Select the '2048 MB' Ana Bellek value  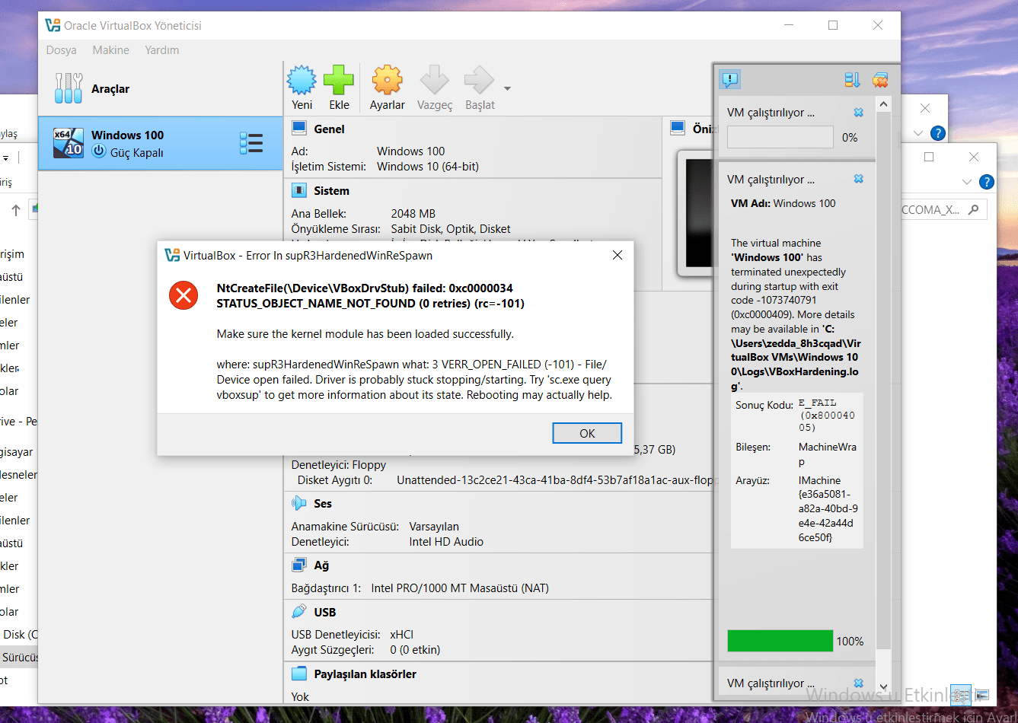[x=413, y=214]
